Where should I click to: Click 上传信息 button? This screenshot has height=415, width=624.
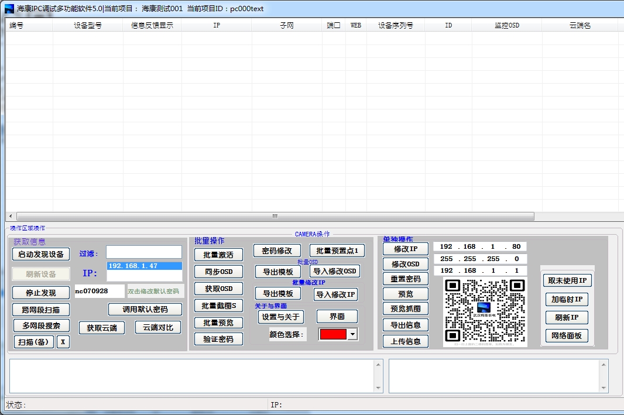pos(406,341)
